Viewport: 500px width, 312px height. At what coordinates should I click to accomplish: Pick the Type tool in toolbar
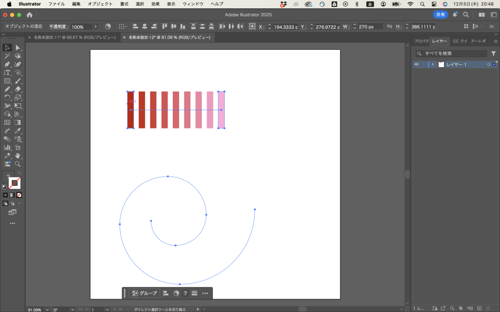7,73
